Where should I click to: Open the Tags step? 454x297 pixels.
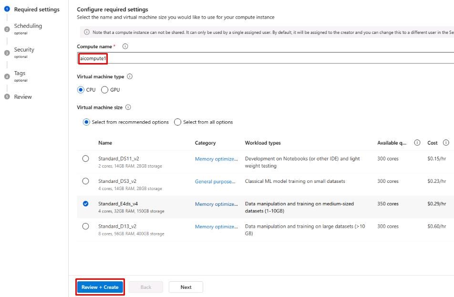(x=20, y=74)
